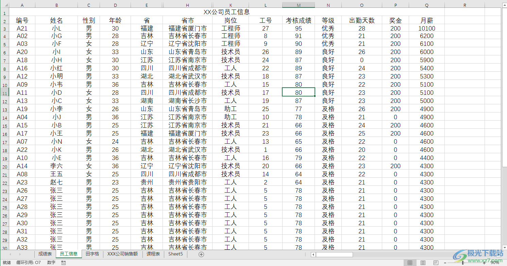Click 编号 cell A22
507x266 pixels.
tap(22, 149)
